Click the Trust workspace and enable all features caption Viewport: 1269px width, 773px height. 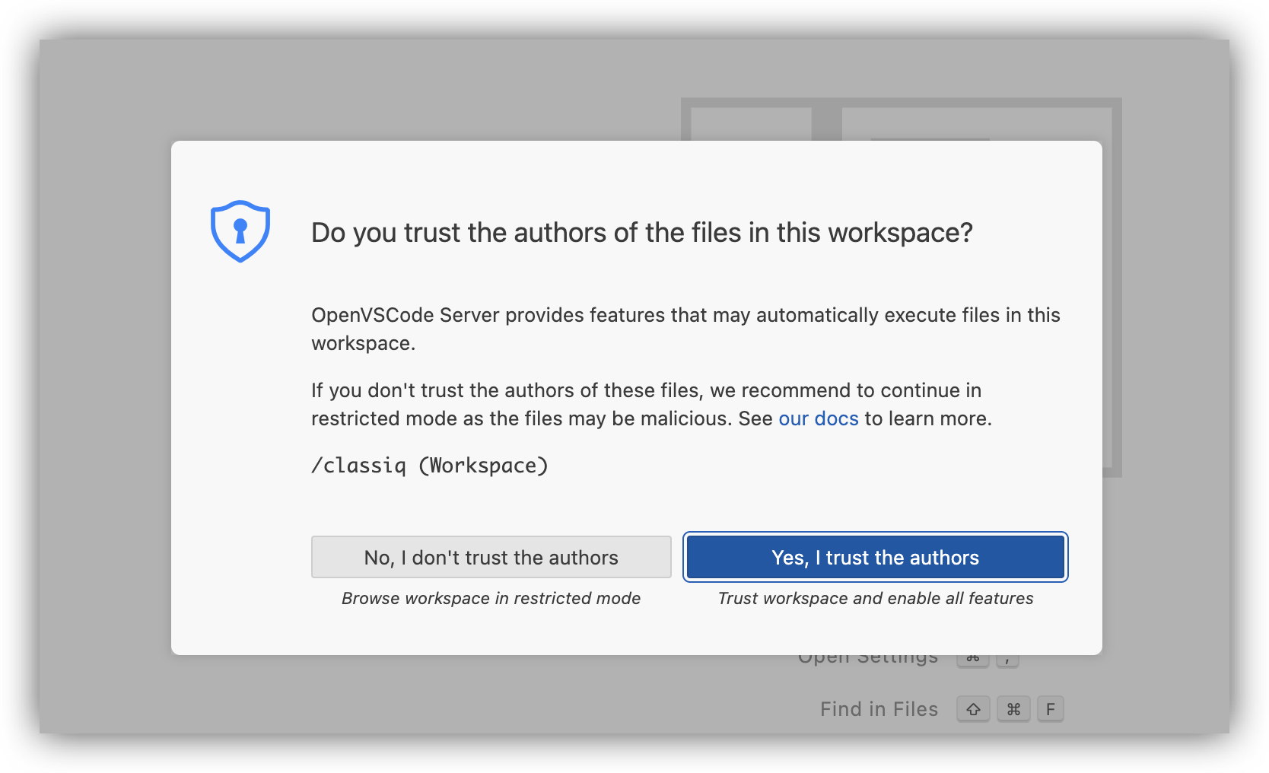click(875, 598)
